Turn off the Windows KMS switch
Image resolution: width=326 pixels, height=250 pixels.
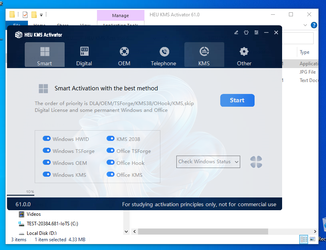click(47, 174)
